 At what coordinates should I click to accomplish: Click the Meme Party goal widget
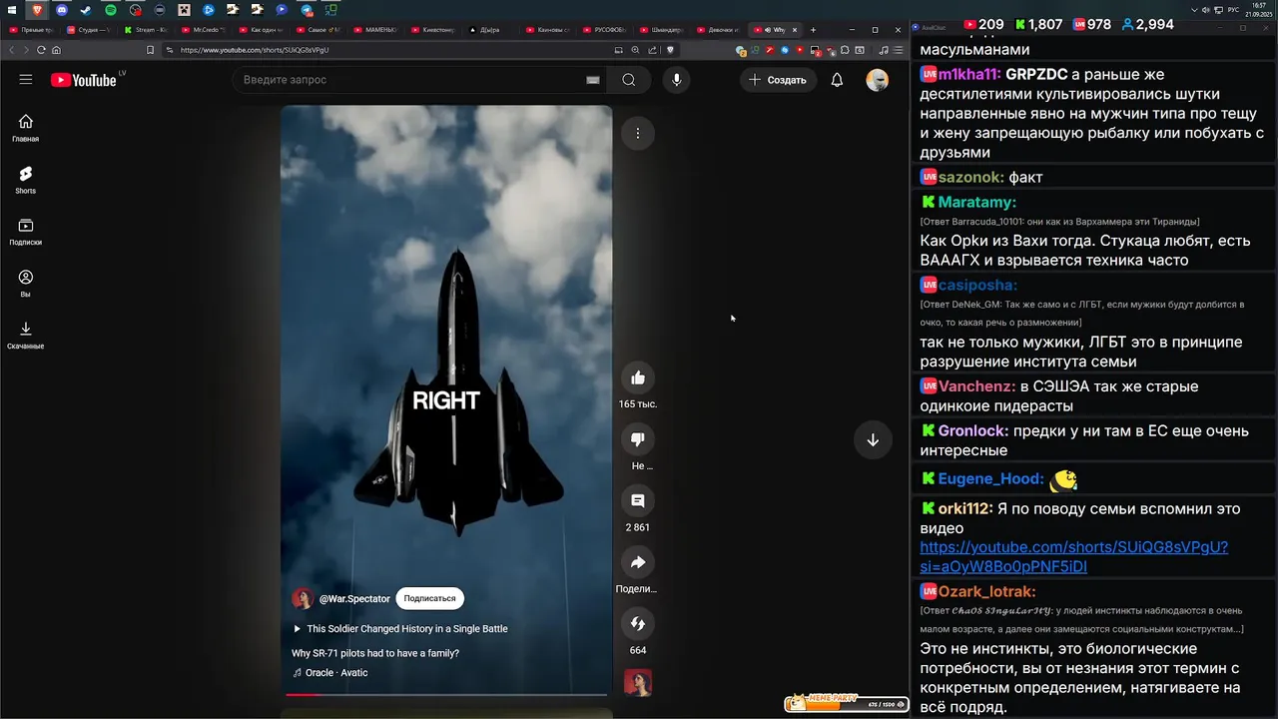(846, 703)
